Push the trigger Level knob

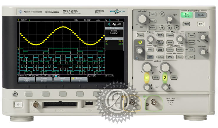(x=150, y=39)
